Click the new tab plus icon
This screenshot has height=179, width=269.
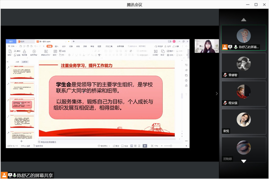point(74,41)
